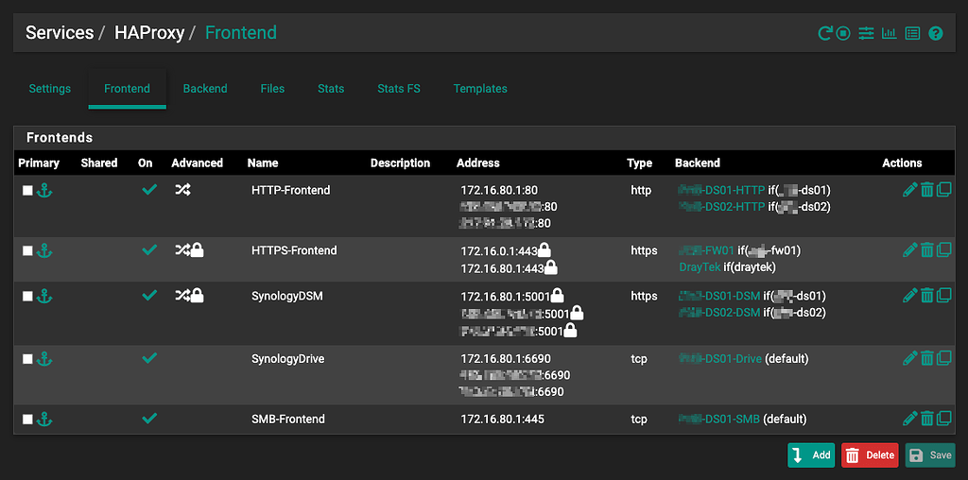Open the Stats tab
The image size is (968, 480).
pos(331,89)
